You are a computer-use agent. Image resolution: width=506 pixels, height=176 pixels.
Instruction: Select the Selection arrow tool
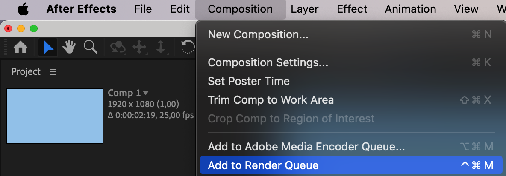[x=48, y=48]
